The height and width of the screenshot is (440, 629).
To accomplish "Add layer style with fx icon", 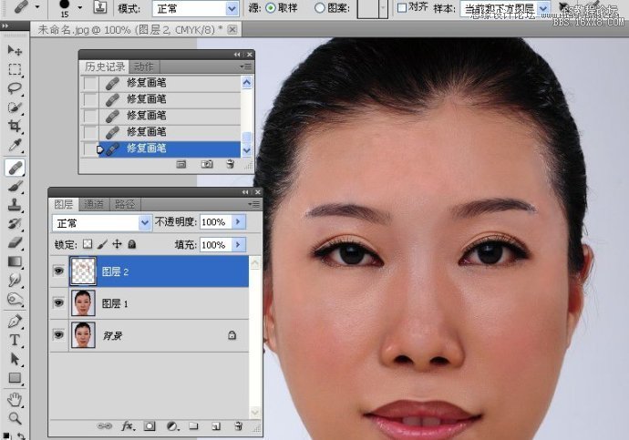I will [128, 425].
